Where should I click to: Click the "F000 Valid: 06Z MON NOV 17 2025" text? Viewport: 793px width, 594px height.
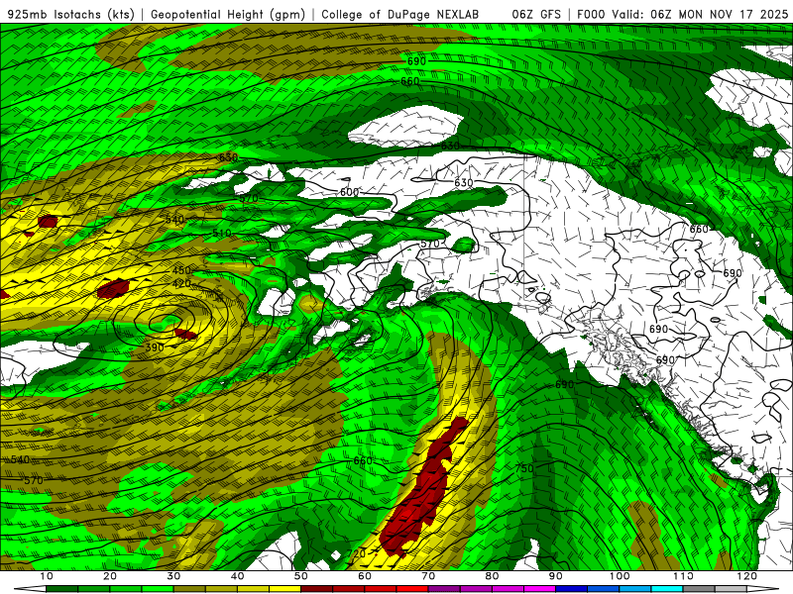pyautogui.click(x=682, y=15)
